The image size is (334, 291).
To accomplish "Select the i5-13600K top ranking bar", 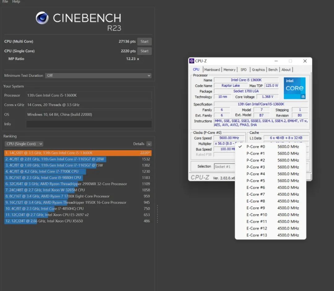I will click(x=78, y=153).
